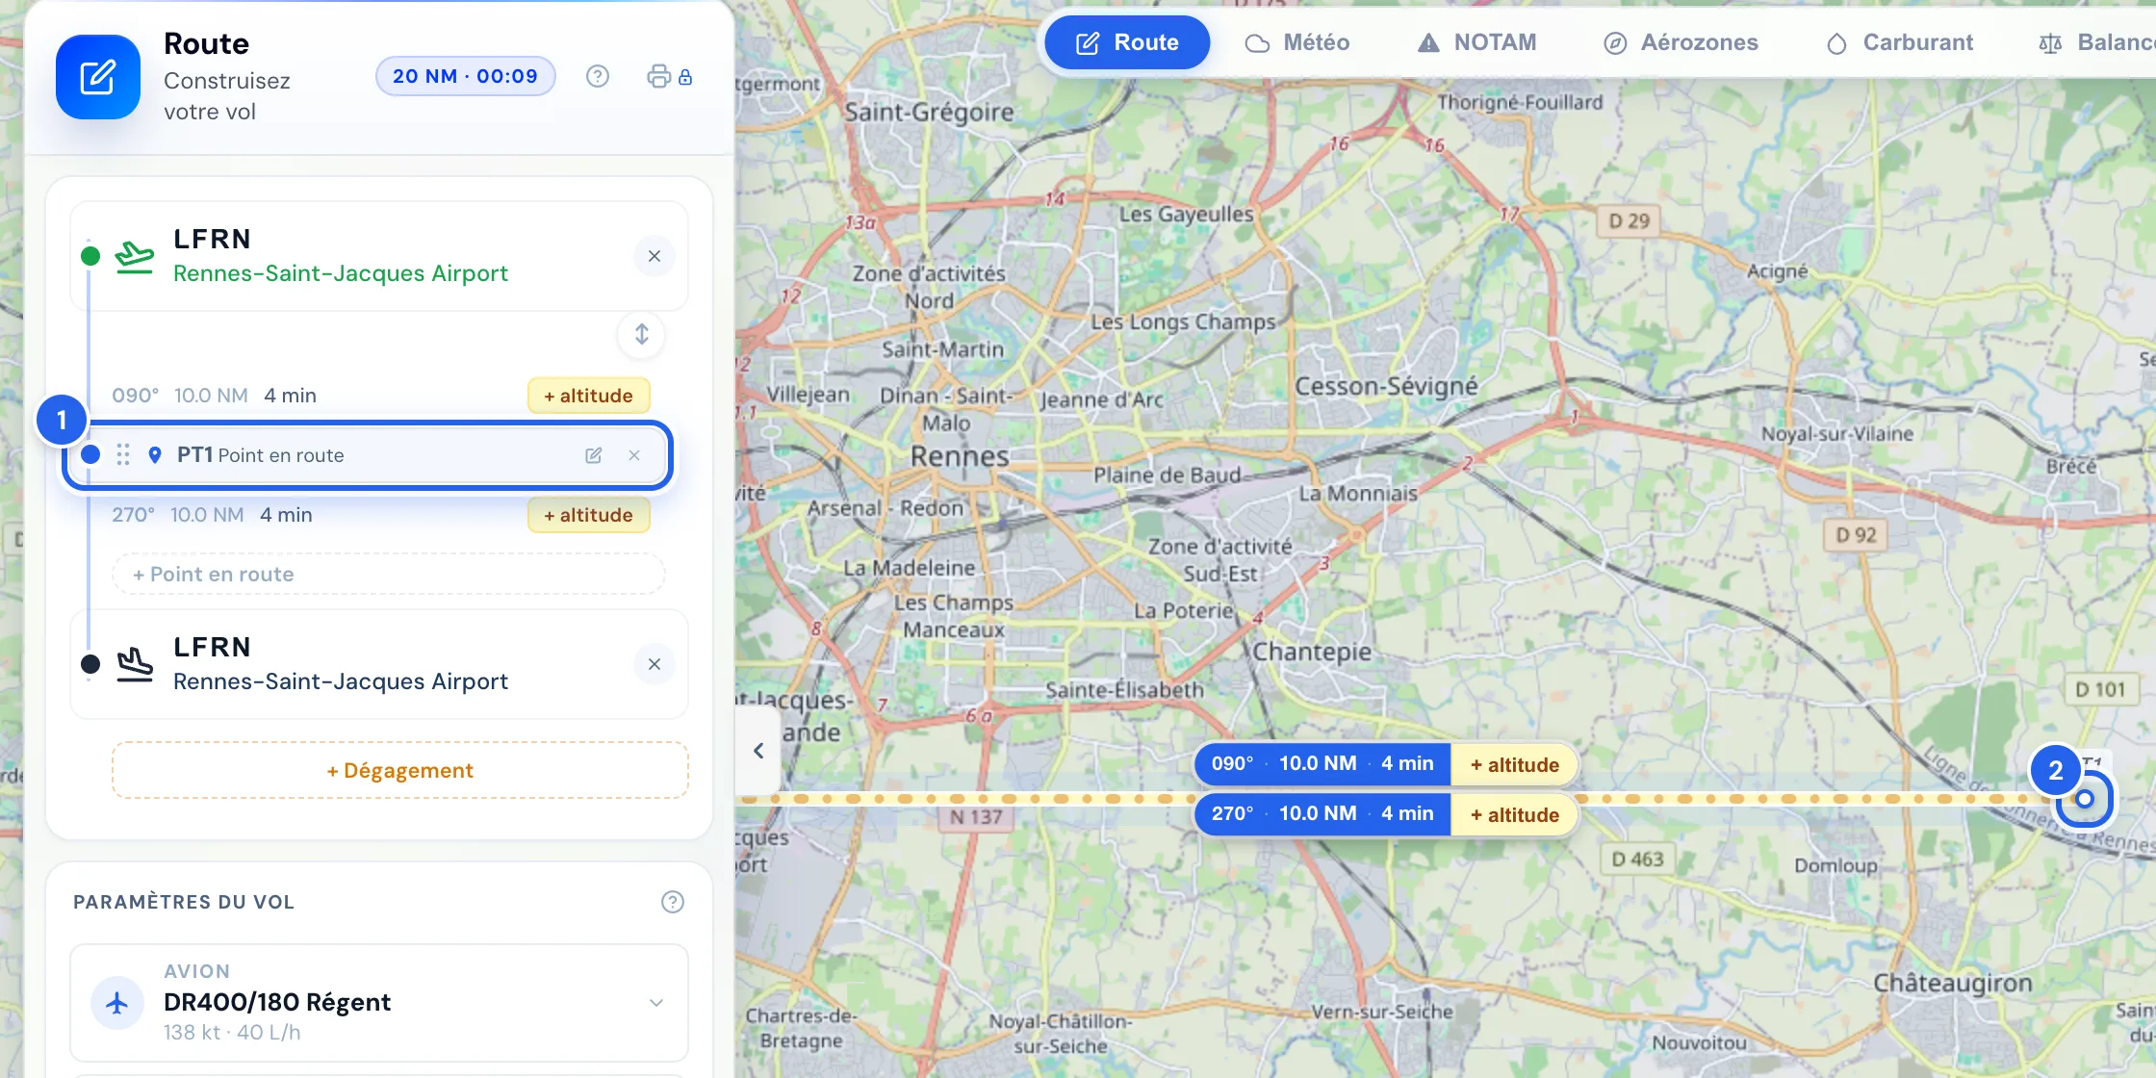Click the airplane icon in the Avion card
Image resolution: width=2156 pixels, height=1078 pixels.
[x=117, y=1003]
